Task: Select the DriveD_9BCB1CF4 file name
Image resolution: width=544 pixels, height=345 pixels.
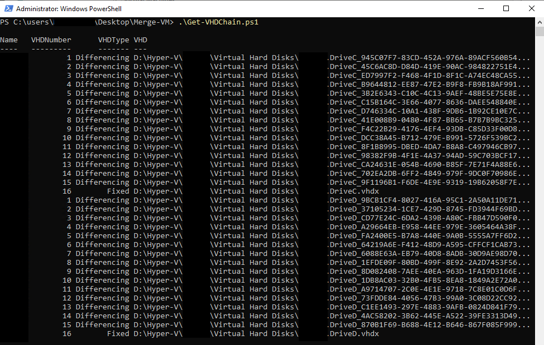Action: pos(429,200)
